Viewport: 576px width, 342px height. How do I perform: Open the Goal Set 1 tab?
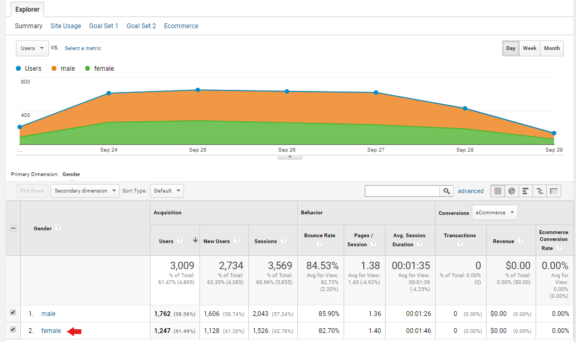click(104, 26)
